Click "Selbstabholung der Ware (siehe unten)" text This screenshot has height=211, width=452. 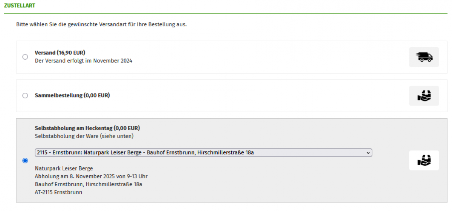click(84, 136)
